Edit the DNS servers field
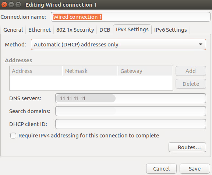The height and width of the screenshot is (175, 212). click(x=131, y=98)
